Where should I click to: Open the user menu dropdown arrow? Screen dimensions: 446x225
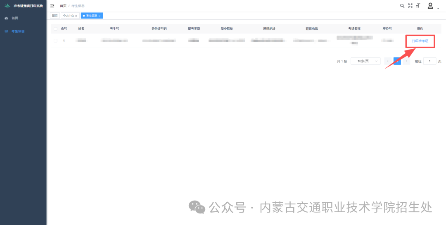[x=438, y=8]
